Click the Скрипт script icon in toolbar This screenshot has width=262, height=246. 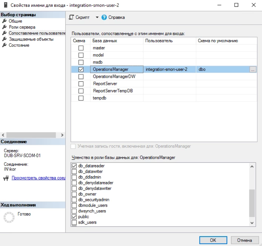(71, 17)
